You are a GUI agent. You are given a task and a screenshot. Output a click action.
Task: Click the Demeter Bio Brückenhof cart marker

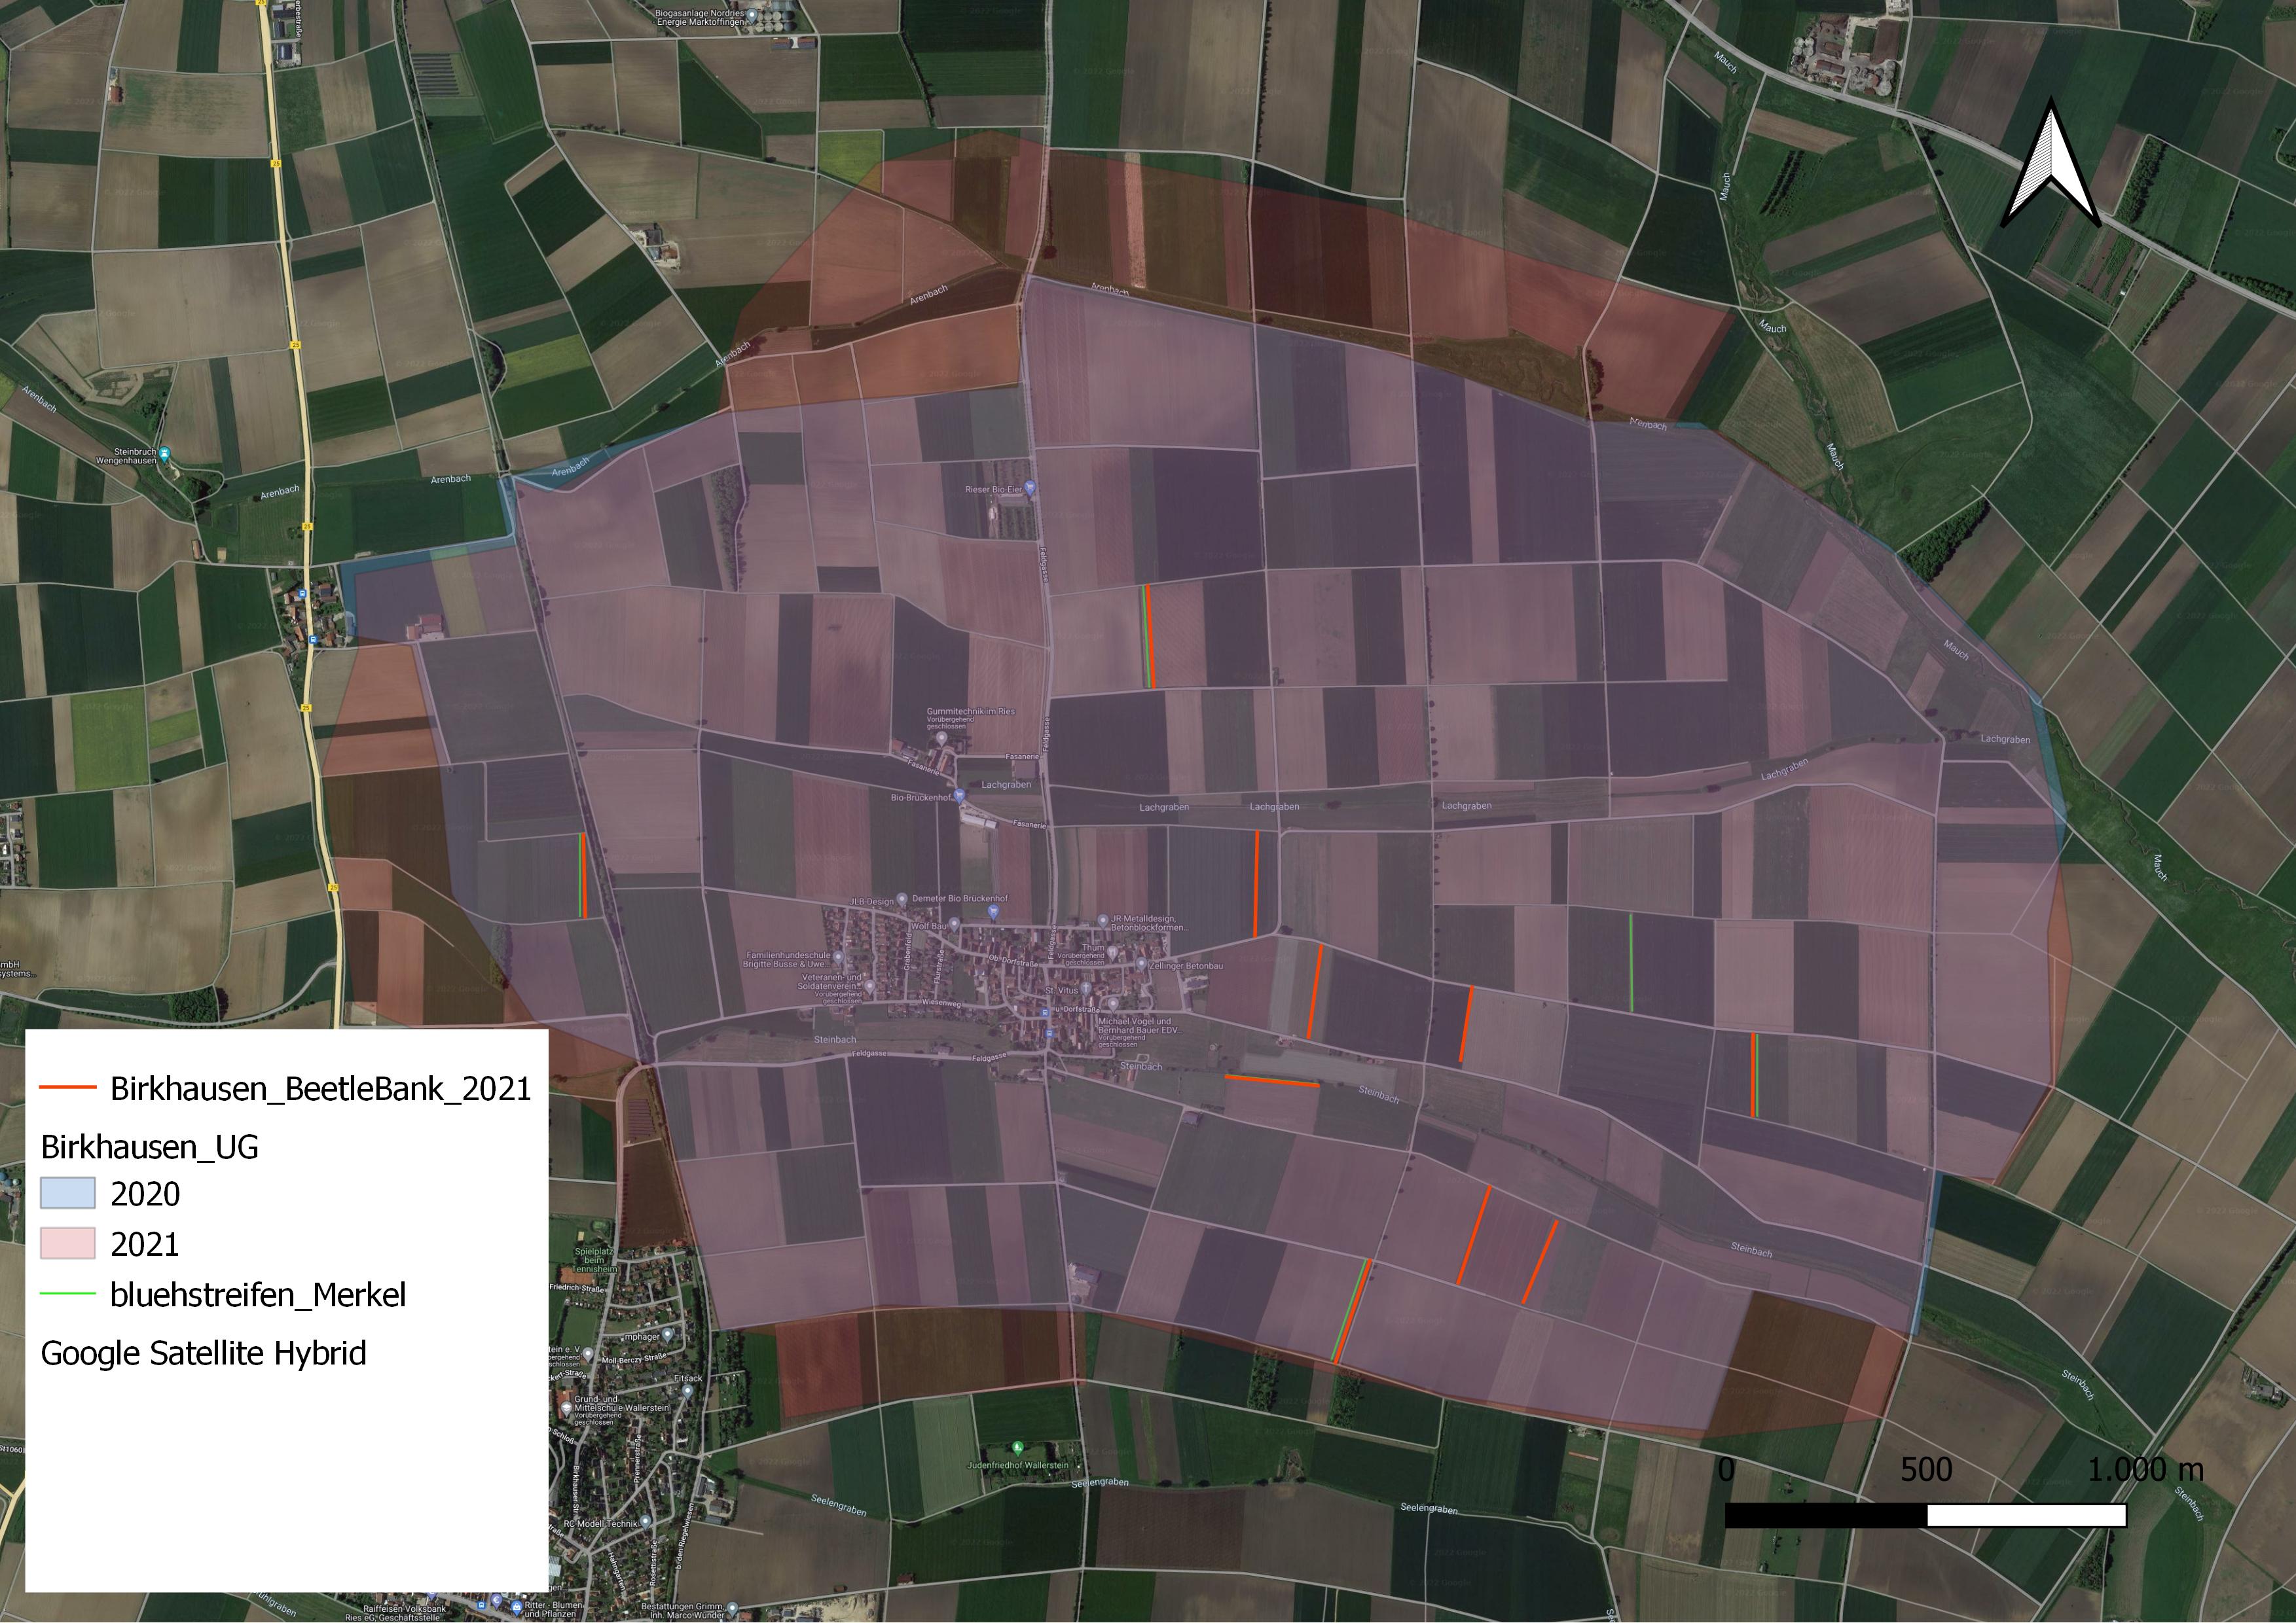(x=993, y=912)
